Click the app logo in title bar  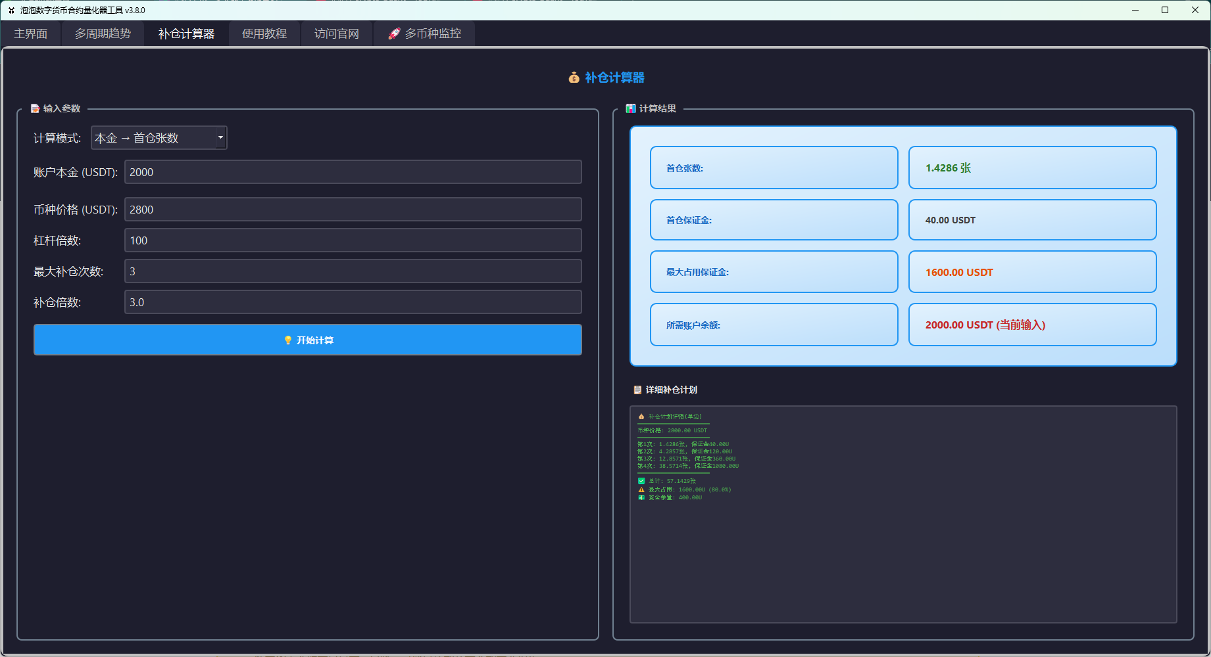11,10
